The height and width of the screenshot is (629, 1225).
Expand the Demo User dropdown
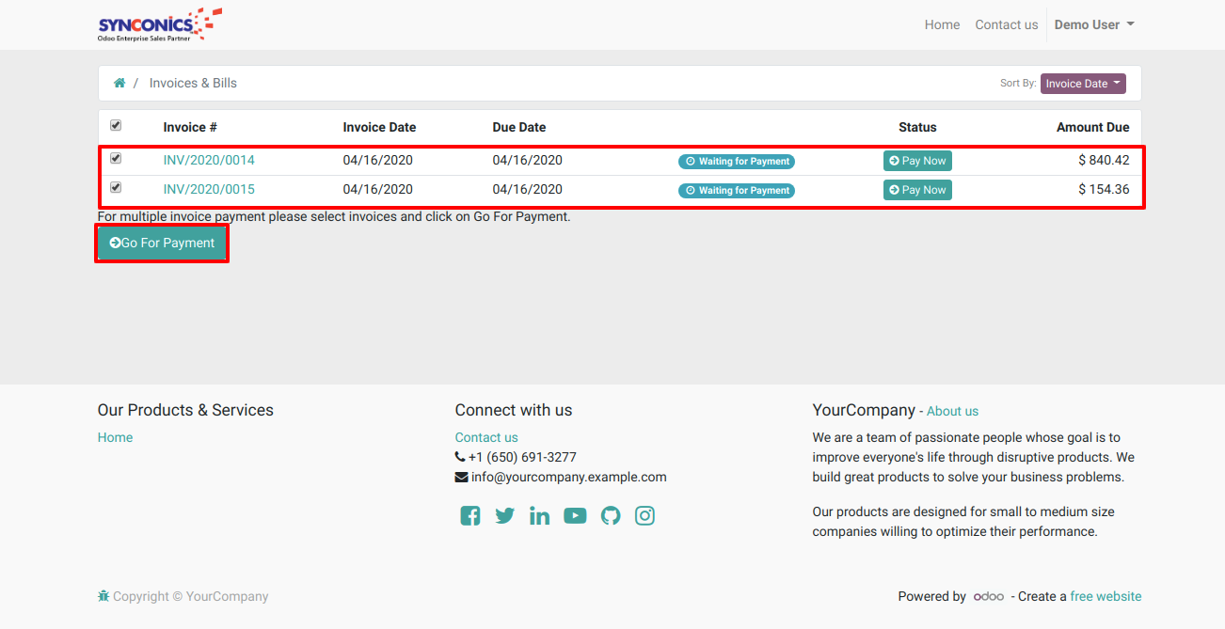[1093, 24]
